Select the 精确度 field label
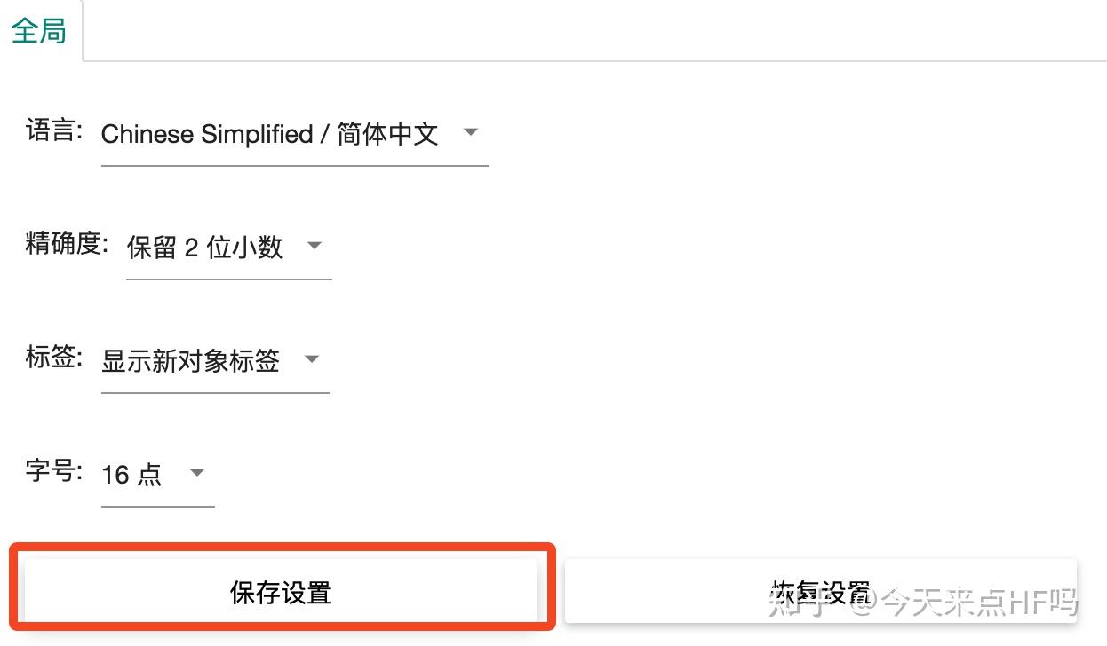 coord(68,244)
